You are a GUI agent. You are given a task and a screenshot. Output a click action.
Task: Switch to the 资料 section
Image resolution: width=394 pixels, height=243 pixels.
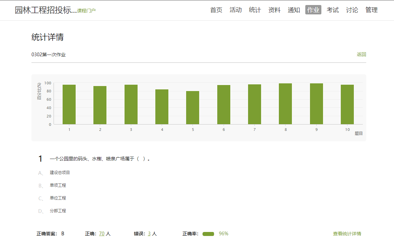pos(274,10)
